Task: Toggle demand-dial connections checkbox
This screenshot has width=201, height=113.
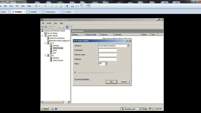Action: pyautogui.click(x=75, y=73)
